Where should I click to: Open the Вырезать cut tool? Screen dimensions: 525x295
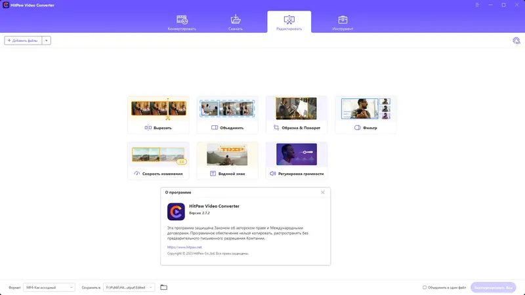(x=158, y=115)
